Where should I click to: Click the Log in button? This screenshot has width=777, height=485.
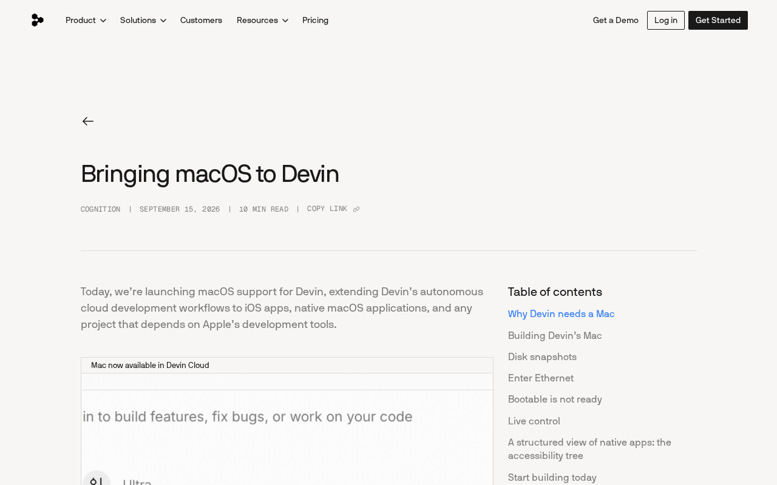pyautogui.click(x=666, y=20)
